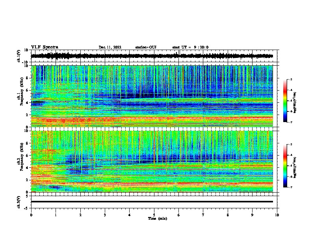The height and width of the screenshot is (241, 312).
Task: Select the ch.2 "Frequency (kHz)" axis label
Action: coord(22,157)
